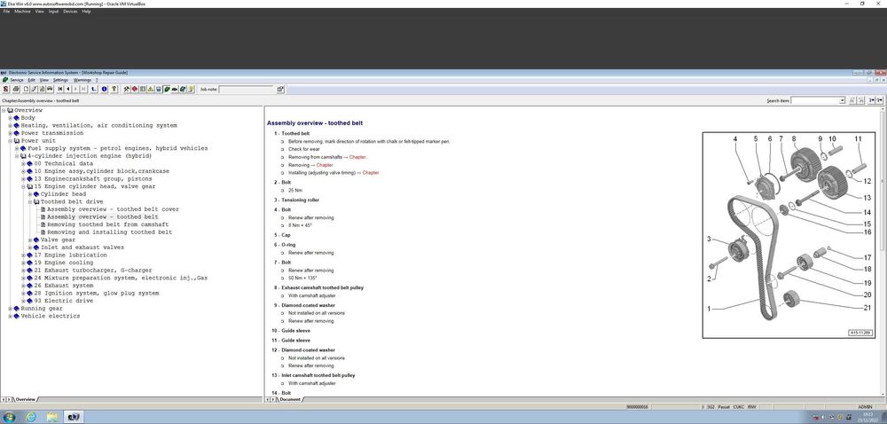Open the Service menu
The height and width of the screenshot is (424, 887).
16,81
